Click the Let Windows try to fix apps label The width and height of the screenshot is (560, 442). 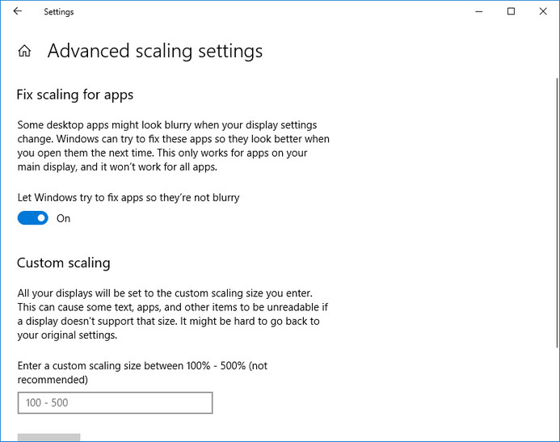[128, 197]
